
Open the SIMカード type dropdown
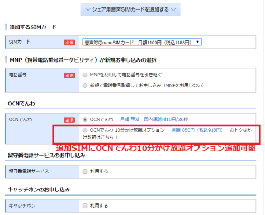pos(142,42)
